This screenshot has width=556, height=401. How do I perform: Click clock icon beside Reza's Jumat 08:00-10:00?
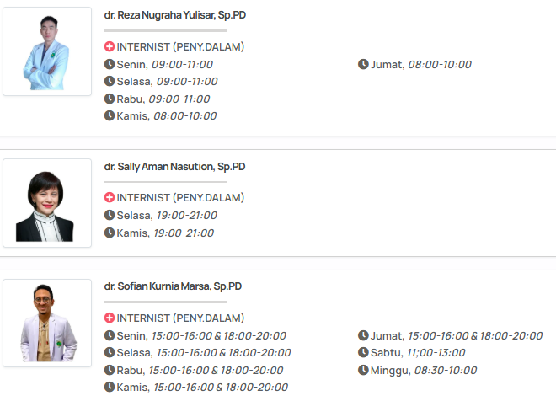pyautogui.click(x=363, y=64)
